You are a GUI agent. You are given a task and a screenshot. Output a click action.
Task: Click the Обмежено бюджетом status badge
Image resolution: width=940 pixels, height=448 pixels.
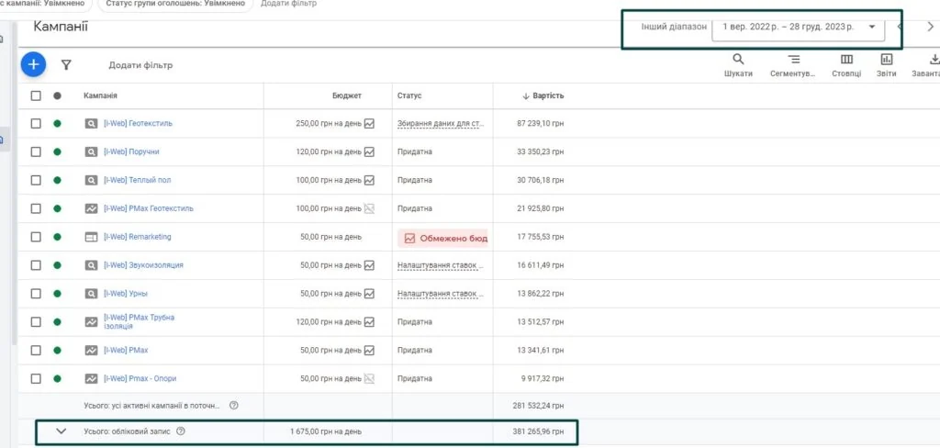pos(442,238)
